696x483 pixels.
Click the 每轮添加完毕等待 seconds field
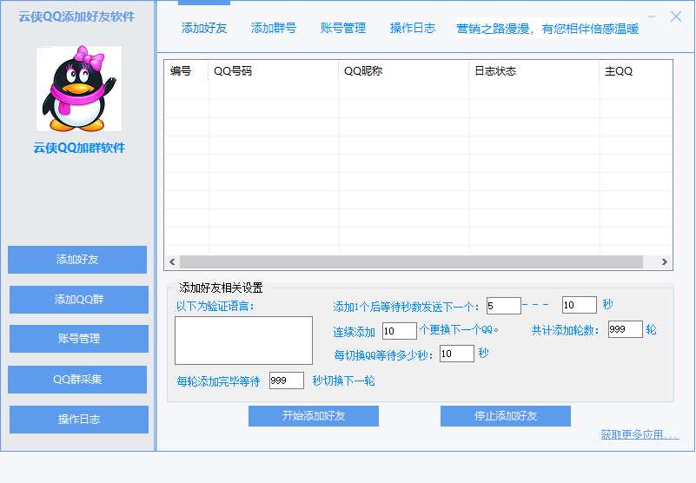coord(286,380)
